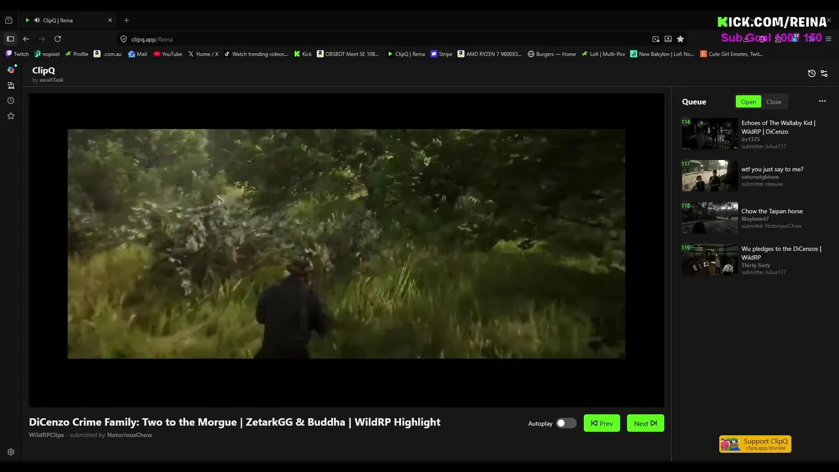The image size is (839, 472).
Task: Toggle the Autoplay switch
Action: (x=566, y=423)
